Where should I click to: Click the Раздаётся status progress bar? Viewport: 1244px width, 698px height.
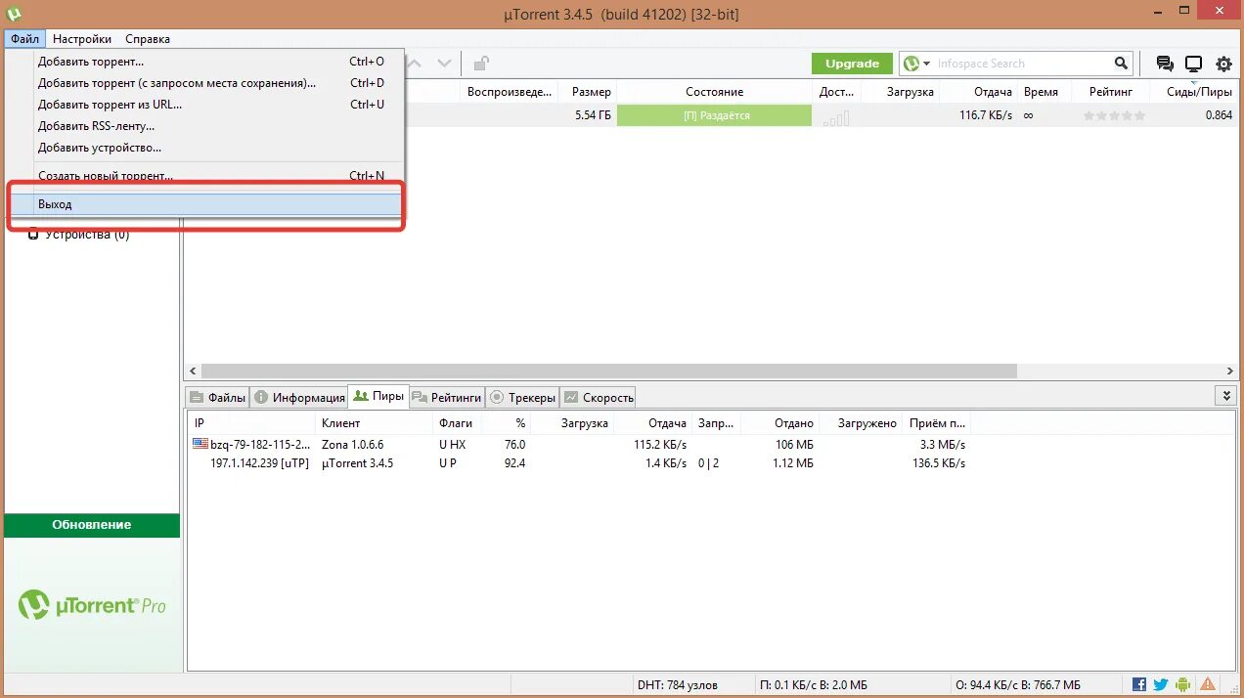coord(714,115)
